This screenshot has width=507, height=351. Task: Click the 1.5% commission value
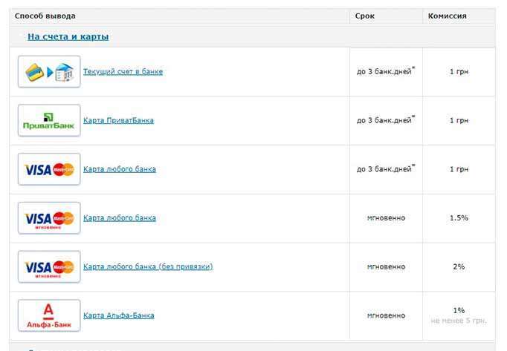pos(459,218)
